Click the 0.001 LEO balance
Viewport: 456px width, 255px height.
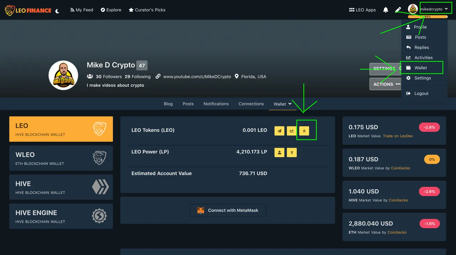(255, 130)
